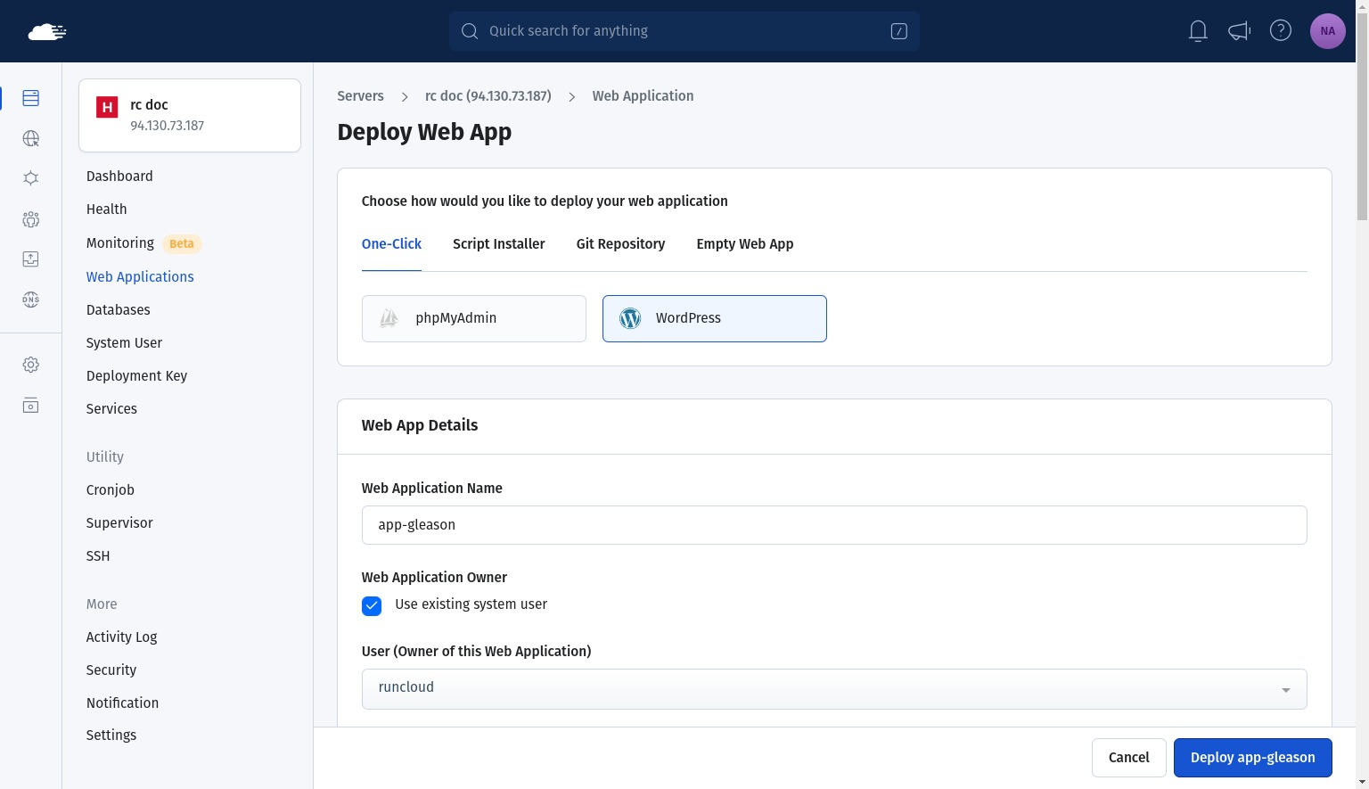
Task: Open the NA user avatar menu
Action: click(1327, 31)
